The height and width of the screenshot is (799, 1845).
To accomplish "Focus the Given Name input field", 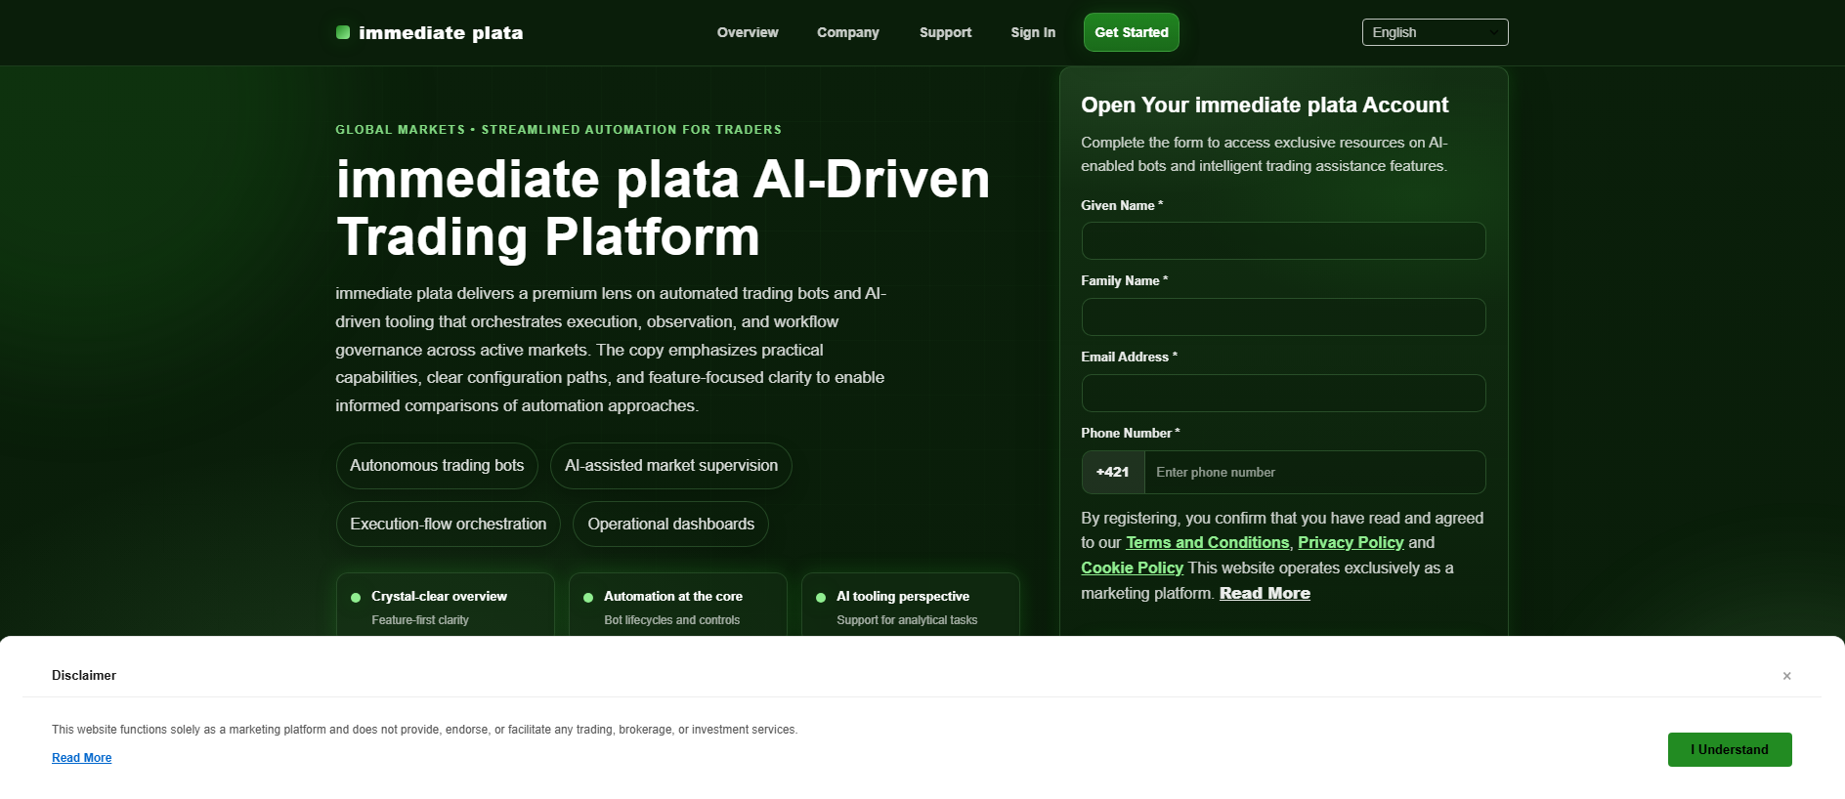I will 1283,240.
